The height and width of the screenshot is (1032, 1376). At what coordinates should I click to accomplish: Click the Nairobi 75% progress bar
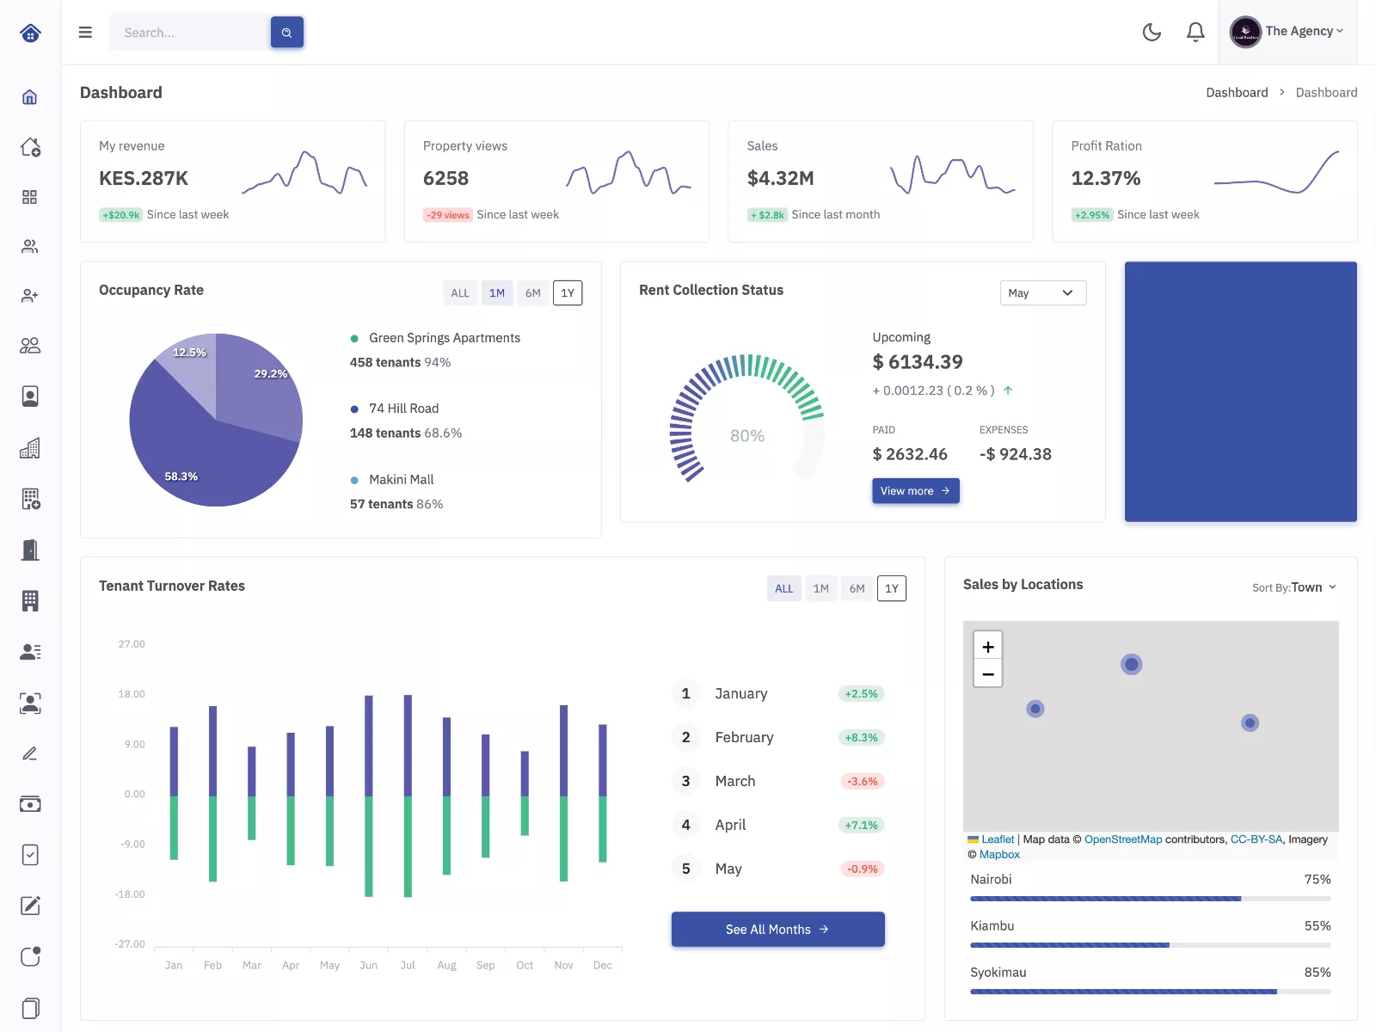pos(1151,899)
